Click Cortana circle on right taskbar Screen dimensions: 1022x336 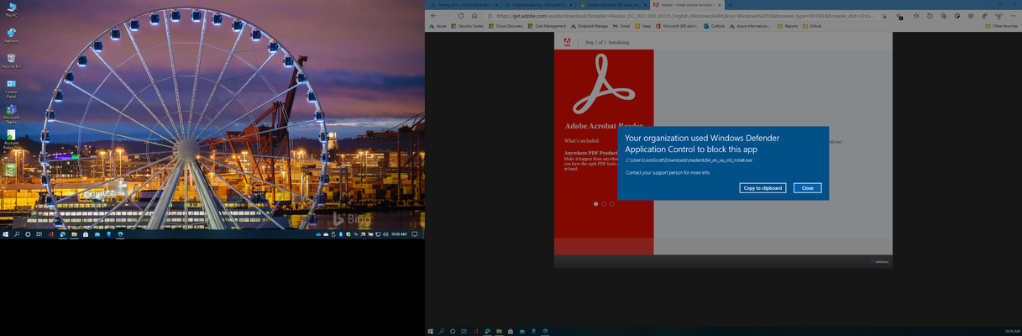tap(453, 331)
